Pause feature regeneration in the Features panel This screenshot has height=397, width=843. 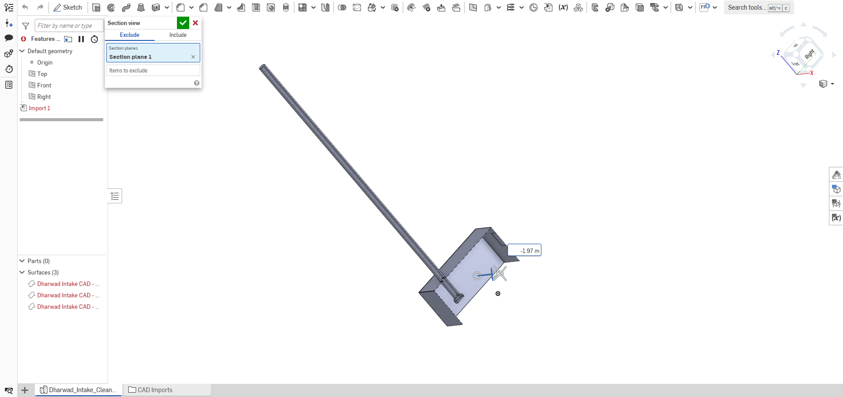tap(81, 39)
